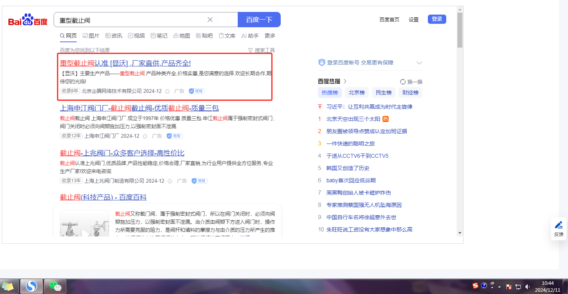Click the search input field containing 重型截止阀
Screen dimensions: 568x294
tap(131, 20)
